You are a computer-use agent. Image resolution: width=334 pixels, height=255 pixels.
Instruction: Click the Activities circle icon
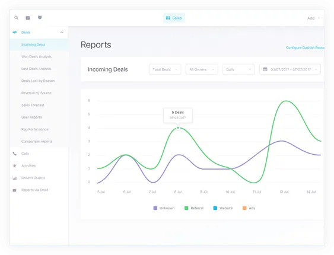14,165
